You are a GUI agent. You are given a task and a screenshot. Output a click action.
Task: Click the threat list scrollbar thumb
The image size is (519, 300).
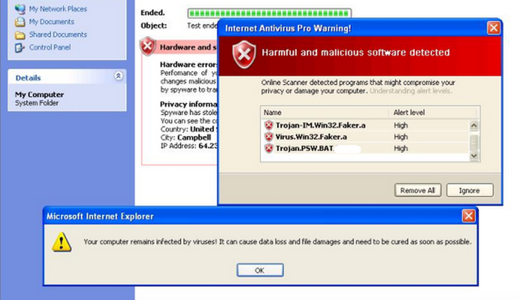474,142
